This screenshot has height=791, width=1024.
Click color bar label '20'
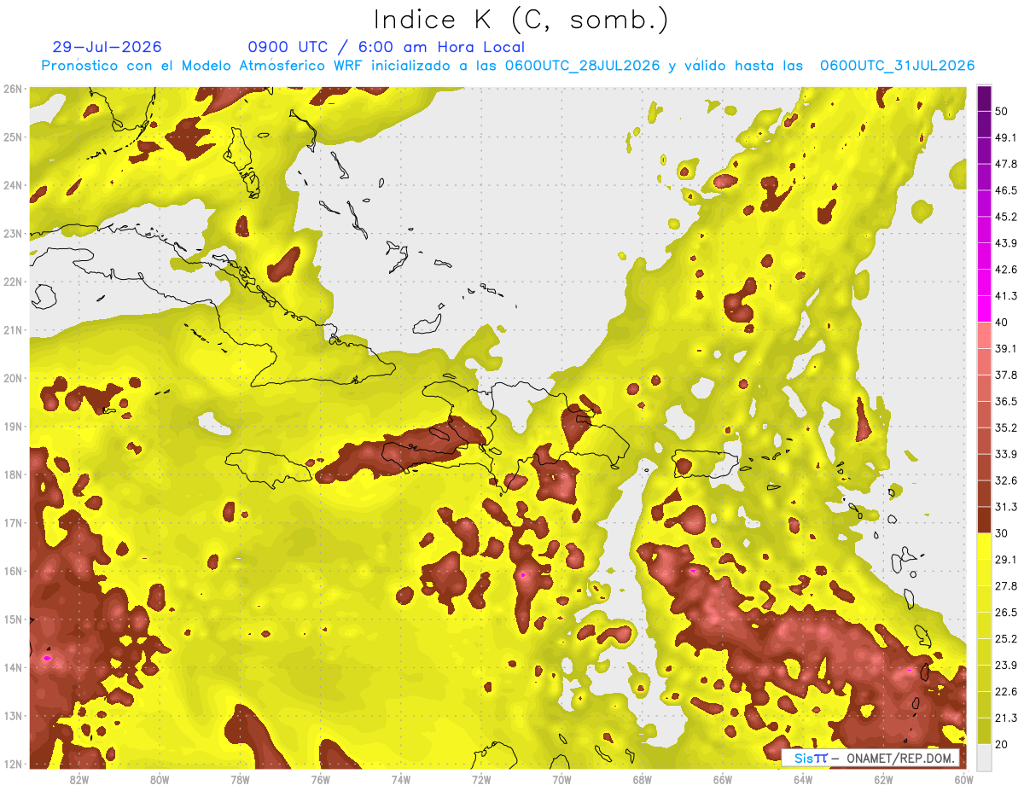[x=1002, y=745]
